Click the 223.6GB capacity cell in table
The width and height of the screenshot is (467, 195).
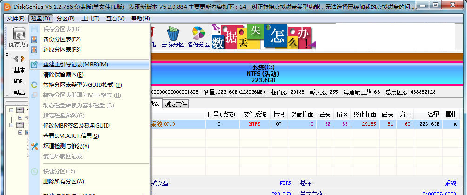pos(428,124)
